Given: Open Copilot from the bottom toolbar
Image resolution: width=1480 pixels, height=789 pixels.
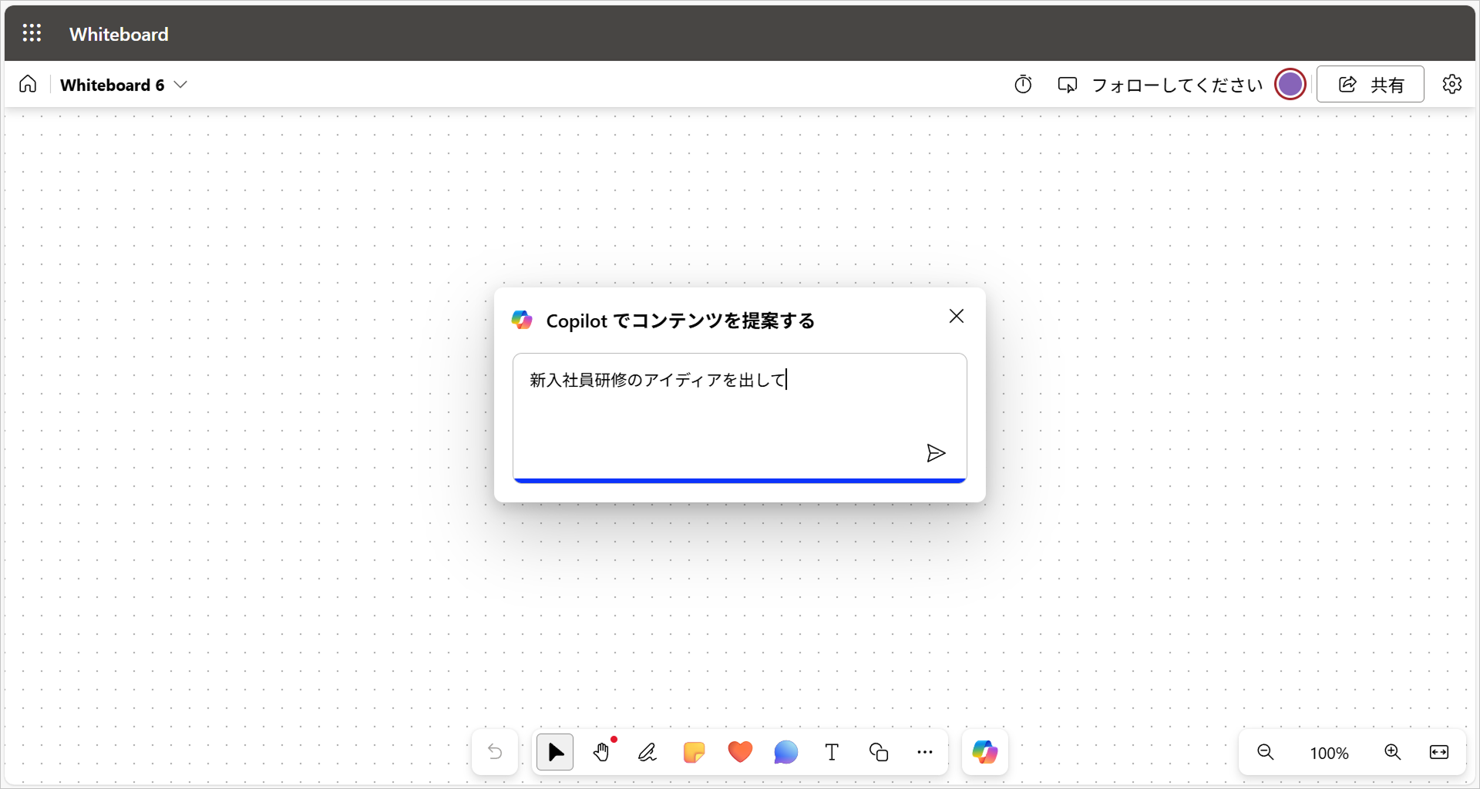Looking at the screenshot, I should tap(984, 752).
